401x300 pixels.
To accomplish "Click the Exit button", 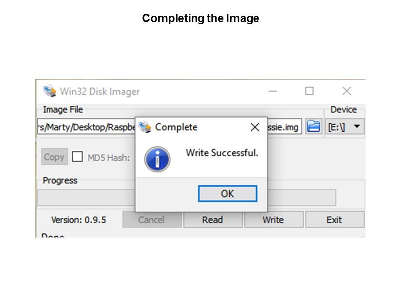I will (334, 220).
